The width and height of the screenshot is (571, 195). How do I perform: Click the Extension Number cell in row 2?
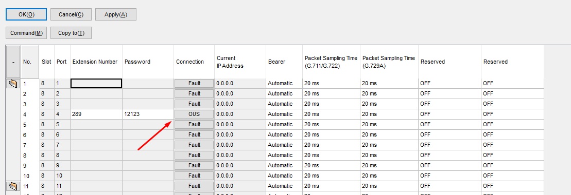96,94
